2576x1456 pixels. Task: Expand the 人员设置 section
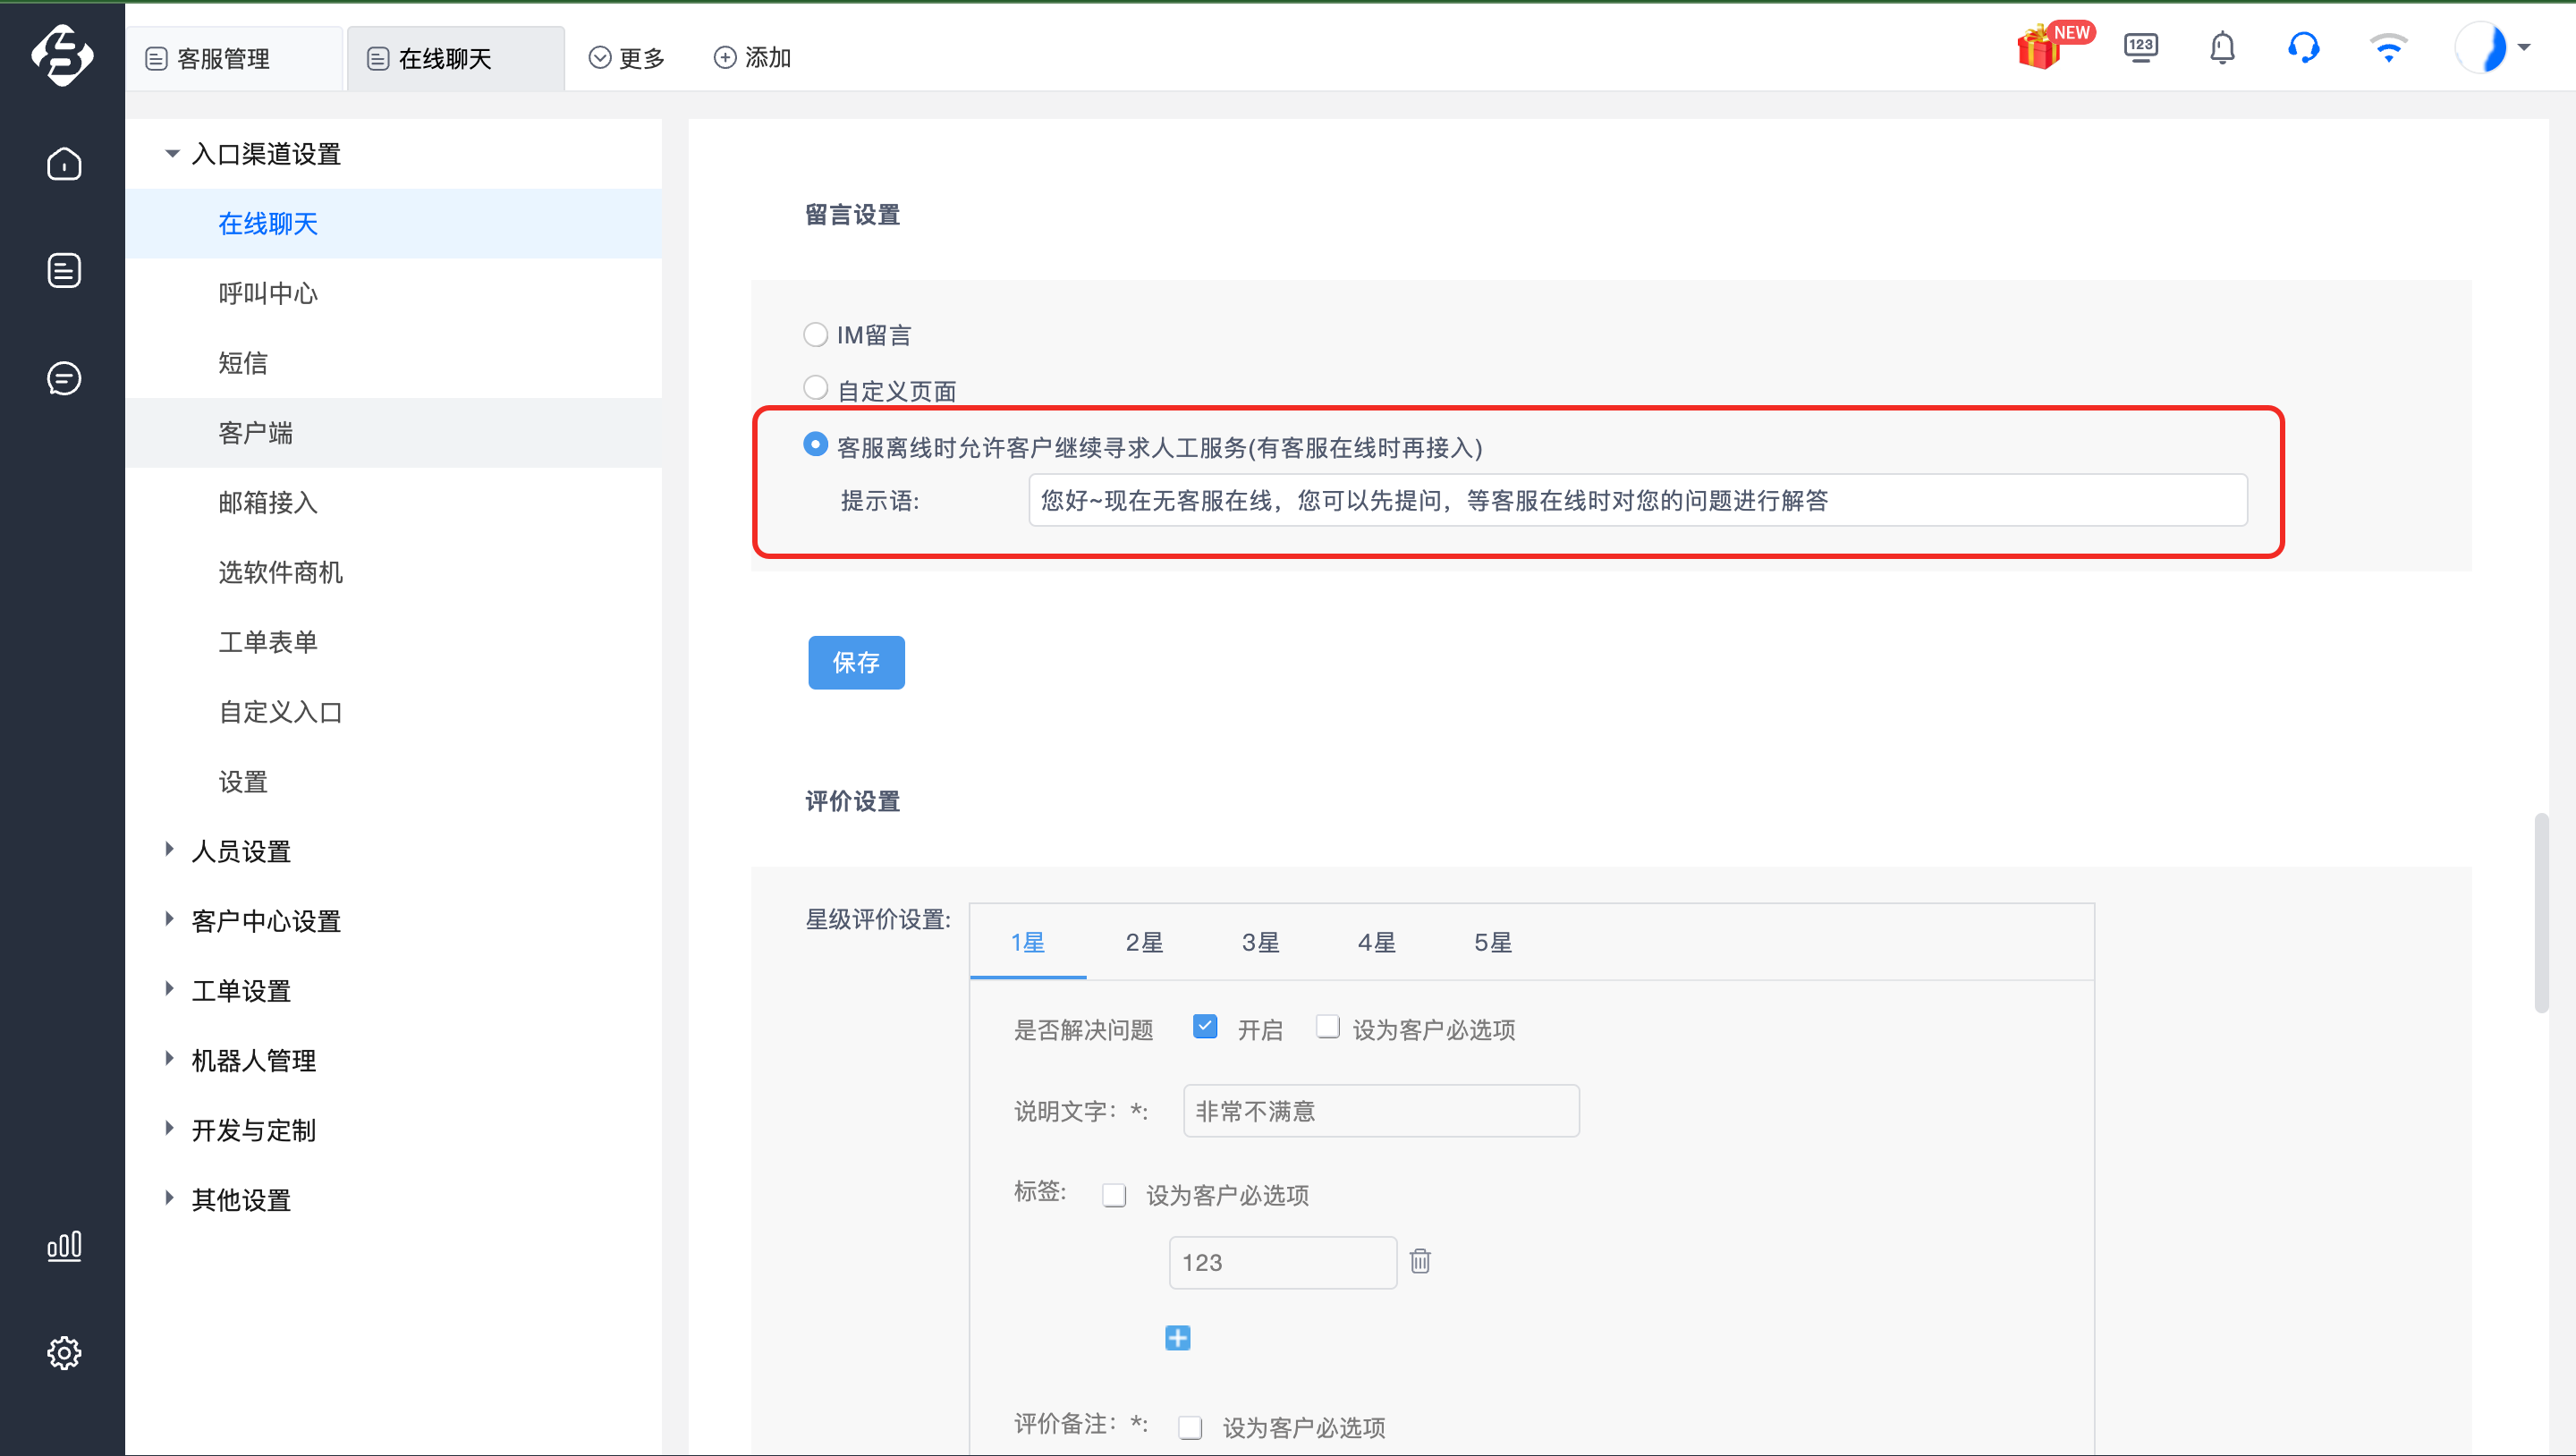click(170, 850)
